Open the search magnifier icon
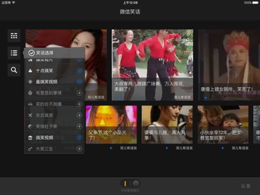The width and height of the screenshot is (260, 195). [14, 70]
